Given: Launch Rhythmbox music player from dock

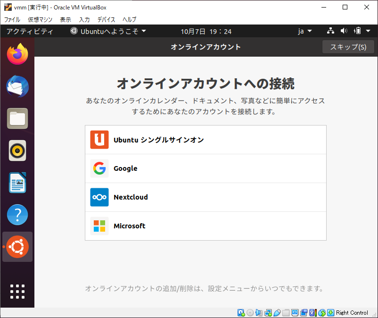Looking at the screenshot, I should tap(17, 151).
